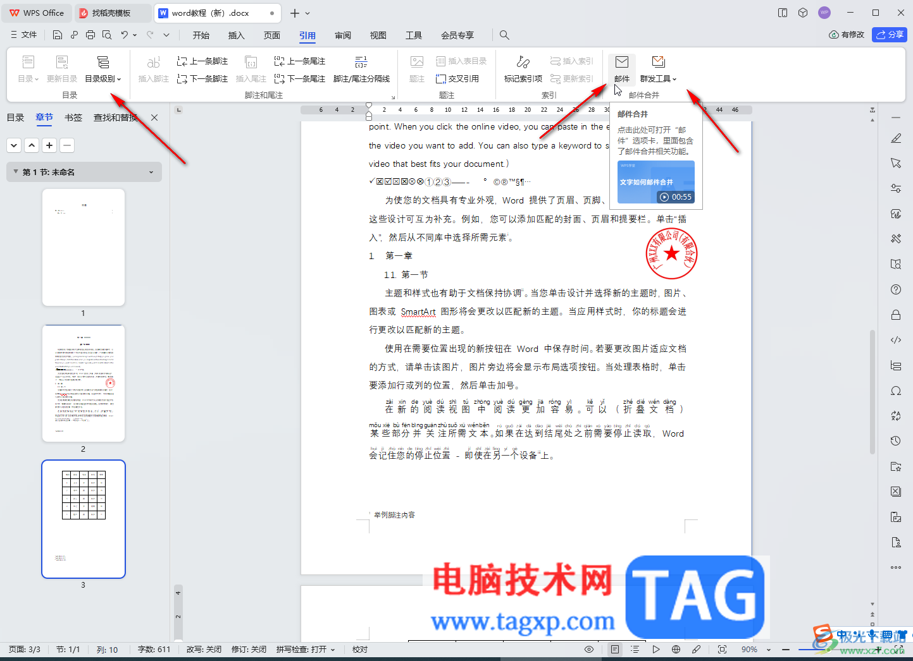Click 下一条脚注 next footnote

tap(202, 79)
